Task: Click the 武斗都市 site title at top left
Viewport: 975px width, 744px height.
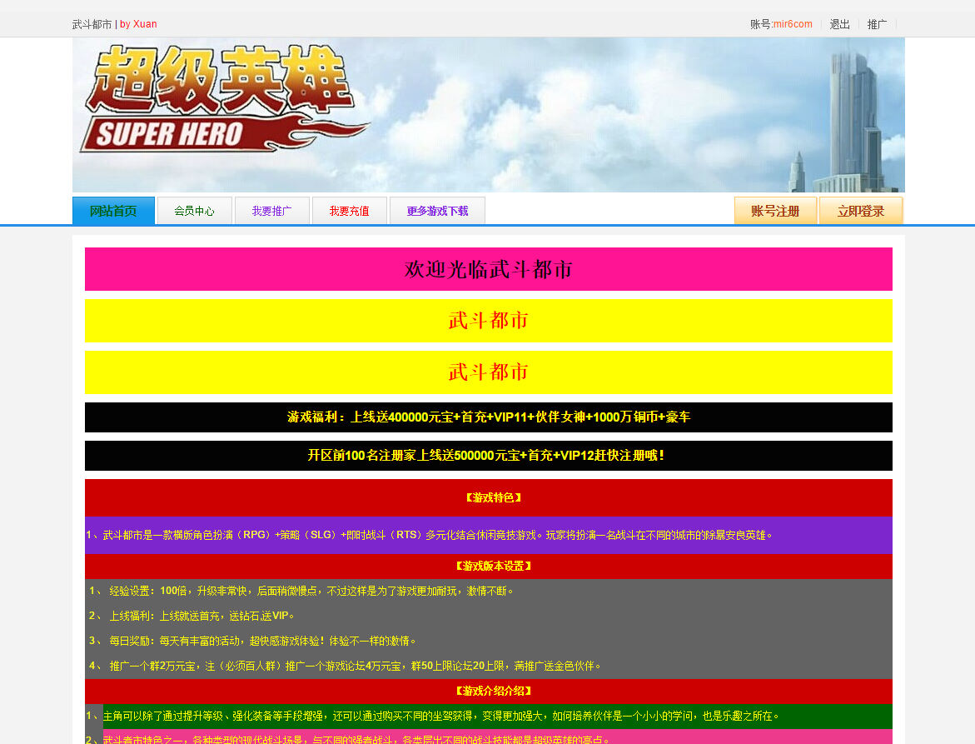Action: 92,24
